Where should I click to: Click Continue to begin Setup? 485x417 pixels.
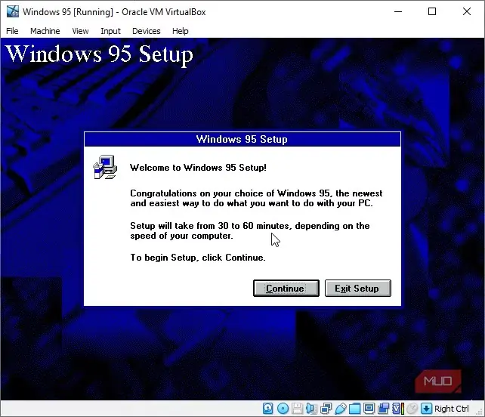tap(286, 289)
